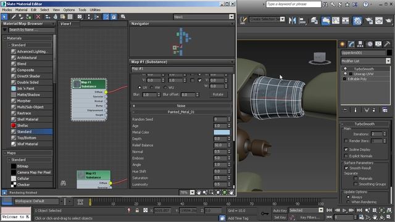Screen dimensions: 395x222
Task: Click Set Key button
Action: [x=280, y=217]
